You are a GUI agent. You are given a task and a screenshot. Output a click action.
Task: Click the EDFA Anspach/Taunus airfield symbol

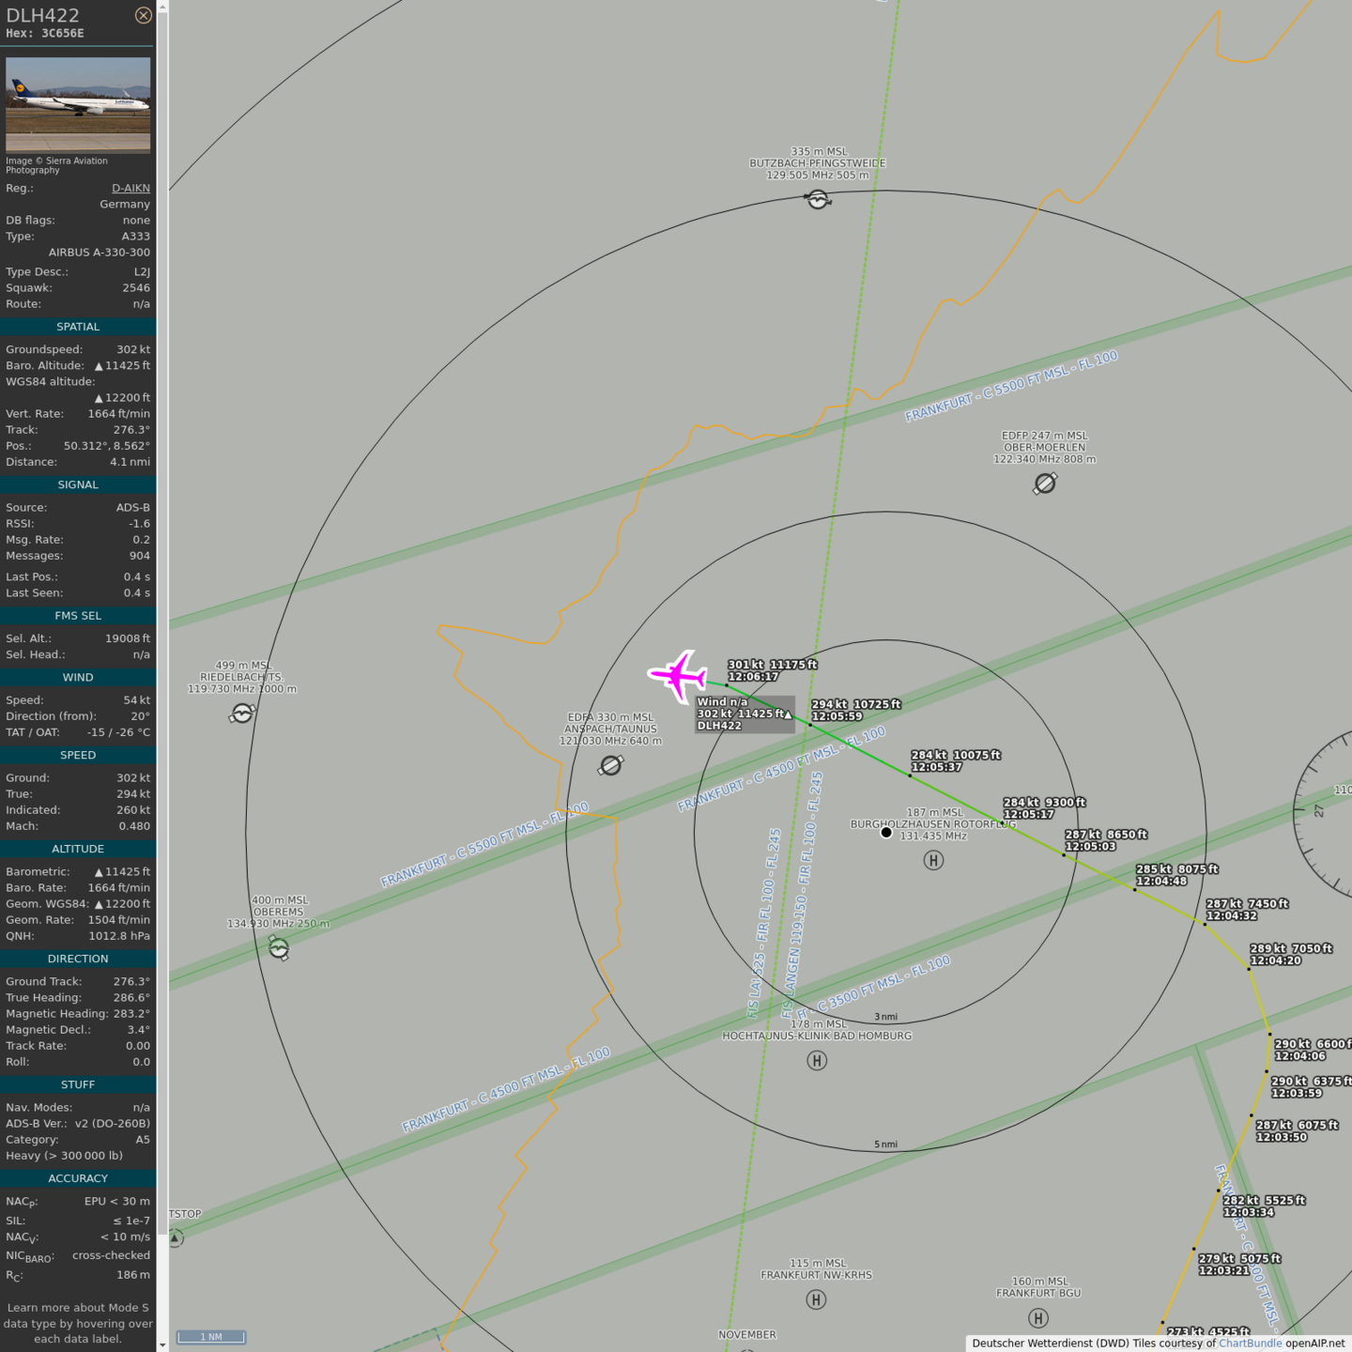610,766
